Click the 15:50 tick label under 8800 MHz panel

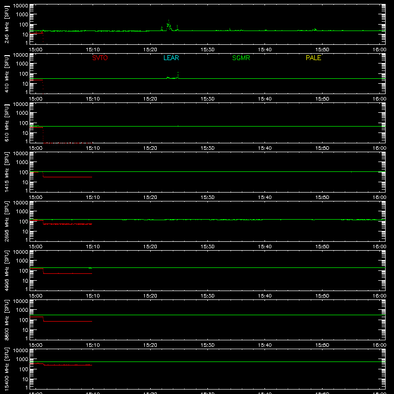click(322, 345)
